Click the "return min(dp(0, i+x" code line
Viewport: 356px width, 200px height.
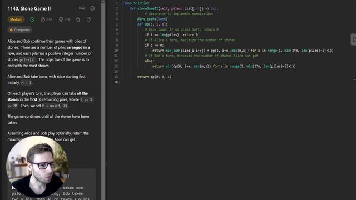(224, 66)
